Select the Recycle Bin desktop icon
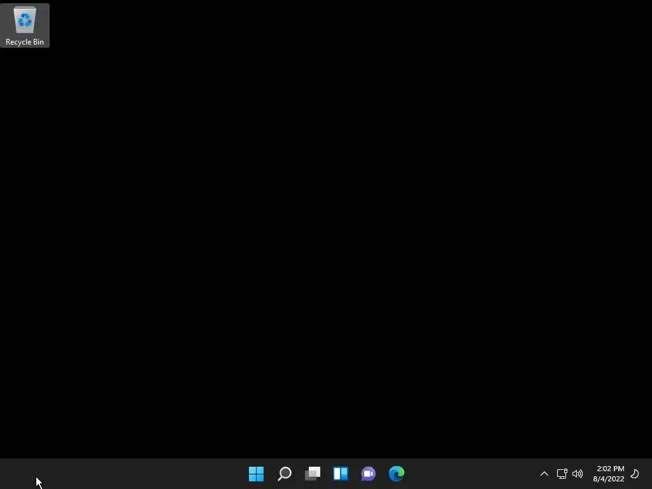This screenshot has height=489, width=652. [25, 25]
